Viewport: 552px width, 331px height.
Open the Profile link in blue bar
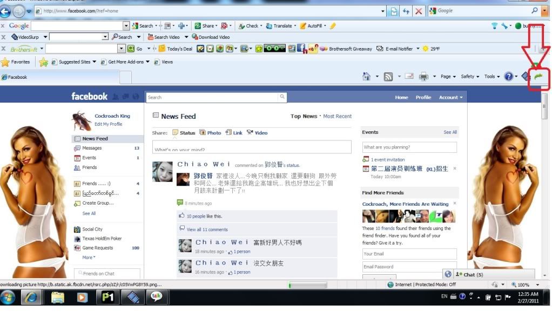click(x=423, y=97)
